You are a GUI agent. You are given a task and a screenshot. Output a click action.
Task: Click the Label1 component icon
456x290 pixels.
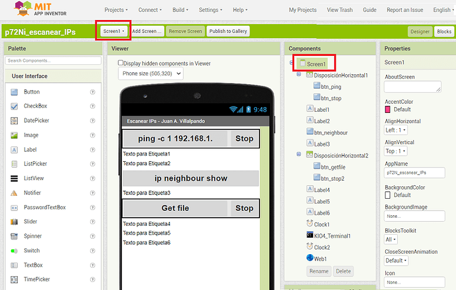pos(309,108)
